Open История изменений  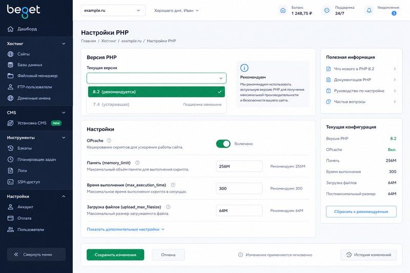click(368, 255)
